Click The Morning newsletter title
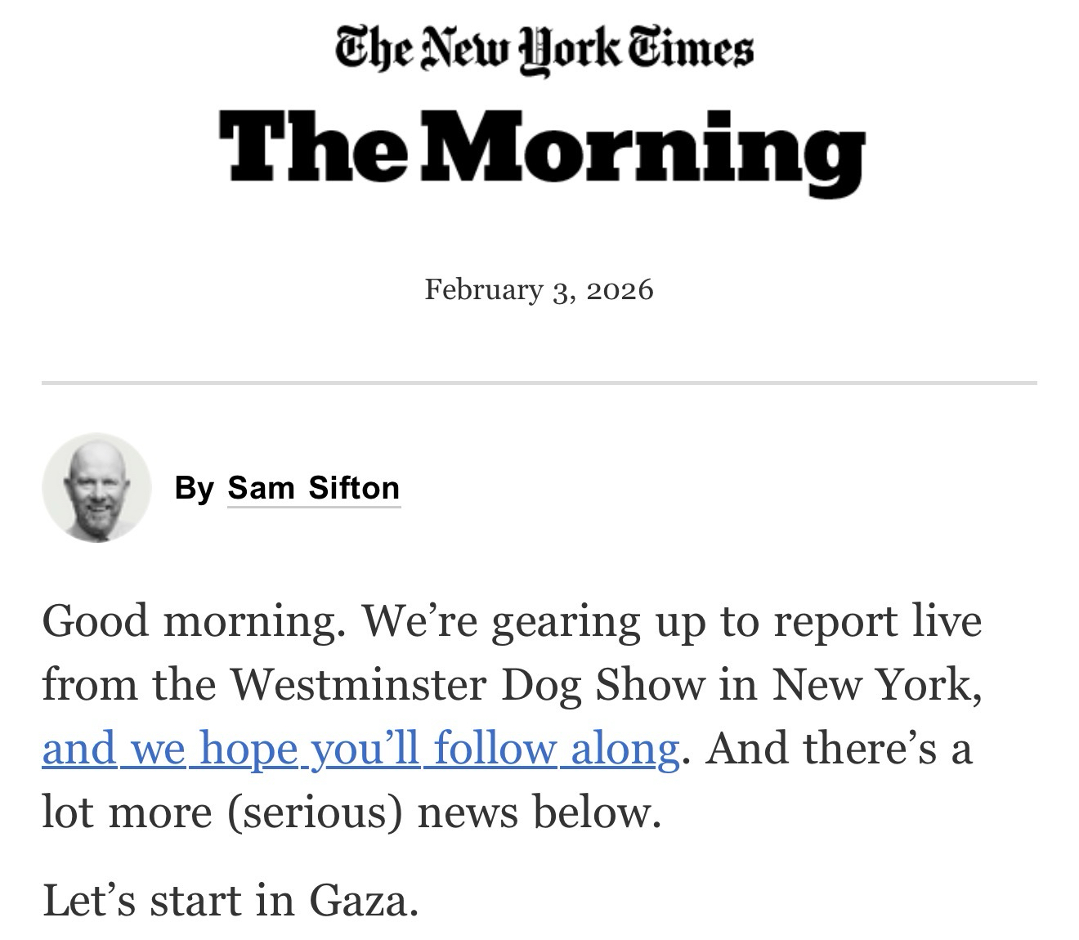The height and width of the screenshot is (940, 1079). click(541, 149)
